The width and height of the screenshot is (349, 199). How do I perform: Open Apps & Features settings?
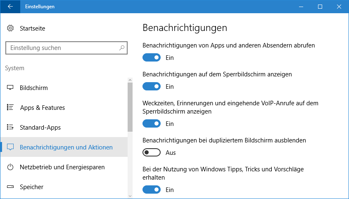42,108
